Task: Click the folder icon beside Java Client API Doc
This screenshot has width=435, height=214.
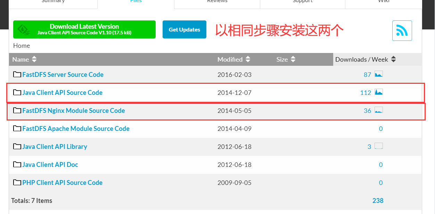Action: pos(17,164)
